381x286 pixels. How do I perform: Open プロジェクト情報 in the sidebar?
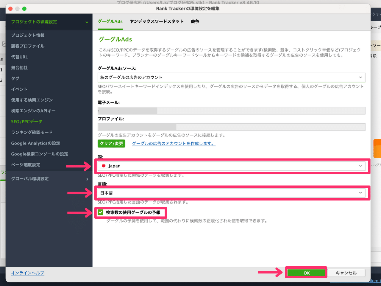click(x=28, y=35)
